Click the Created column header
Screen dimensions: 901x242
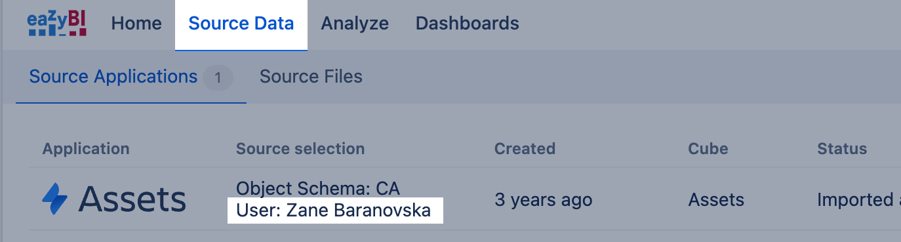click(x=525, y=149)
